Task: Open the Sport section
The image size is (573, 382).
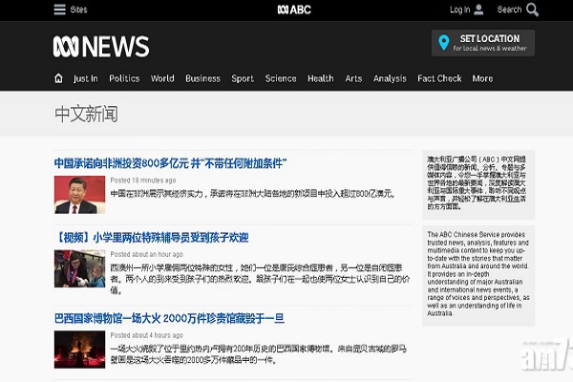Action: [243, 78]
